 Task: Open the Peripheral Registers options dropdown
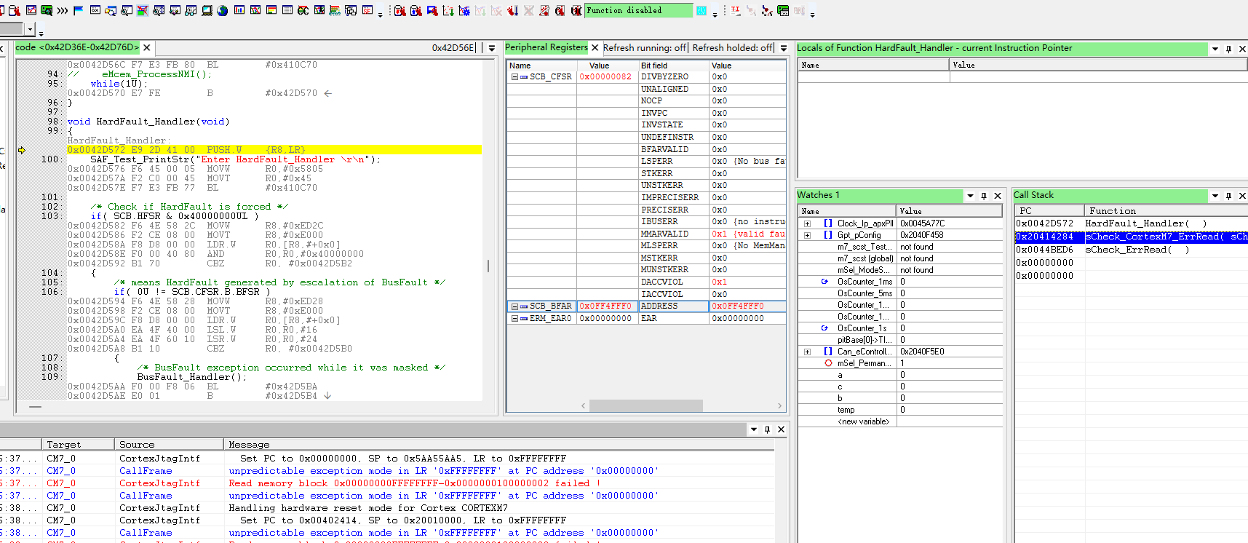(x=784, y=48)
